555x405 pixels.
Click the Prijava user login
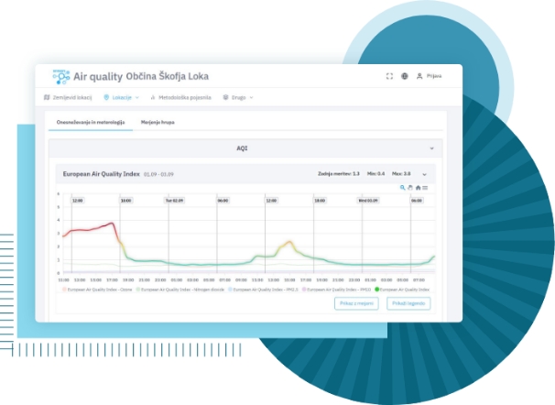(x=429, y=76)
